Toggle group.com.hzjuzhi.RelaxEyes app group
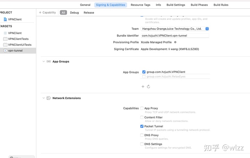250x158 pixels. (144, 76)
